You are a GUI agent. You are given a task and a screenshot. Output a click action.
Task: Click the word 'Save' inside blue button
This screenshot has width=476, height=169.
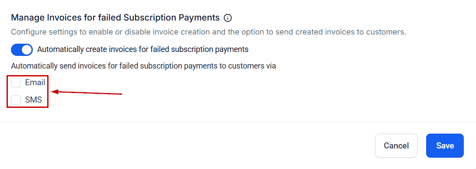(445, 146)
